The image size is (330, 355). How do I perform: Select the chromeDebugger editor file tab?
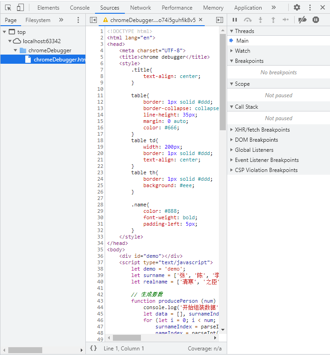click(x=153, y=20)
